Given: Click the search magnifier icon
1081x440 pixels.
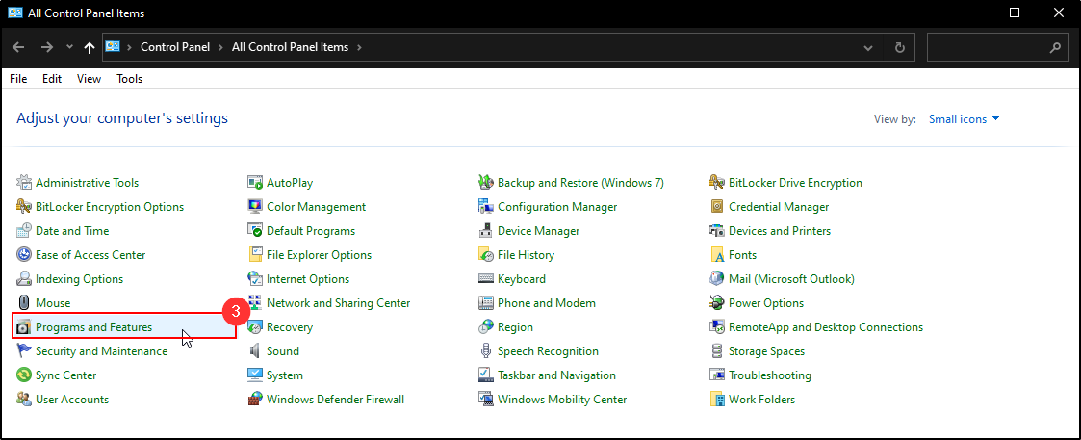Looking at the screenshot, I should point(1055,47).
